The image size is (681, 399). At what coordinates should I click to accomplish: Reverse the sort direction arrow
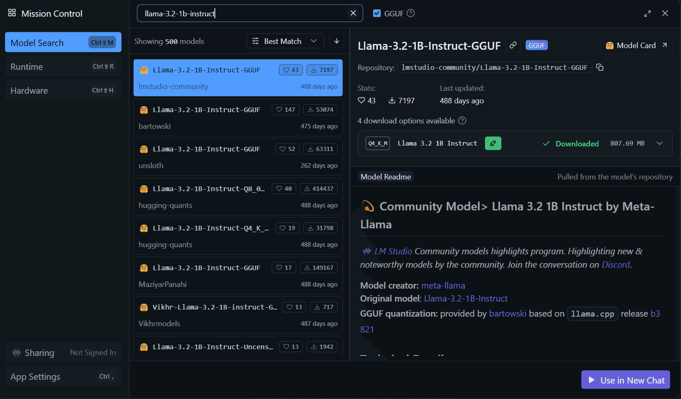(x=337, y=41)
